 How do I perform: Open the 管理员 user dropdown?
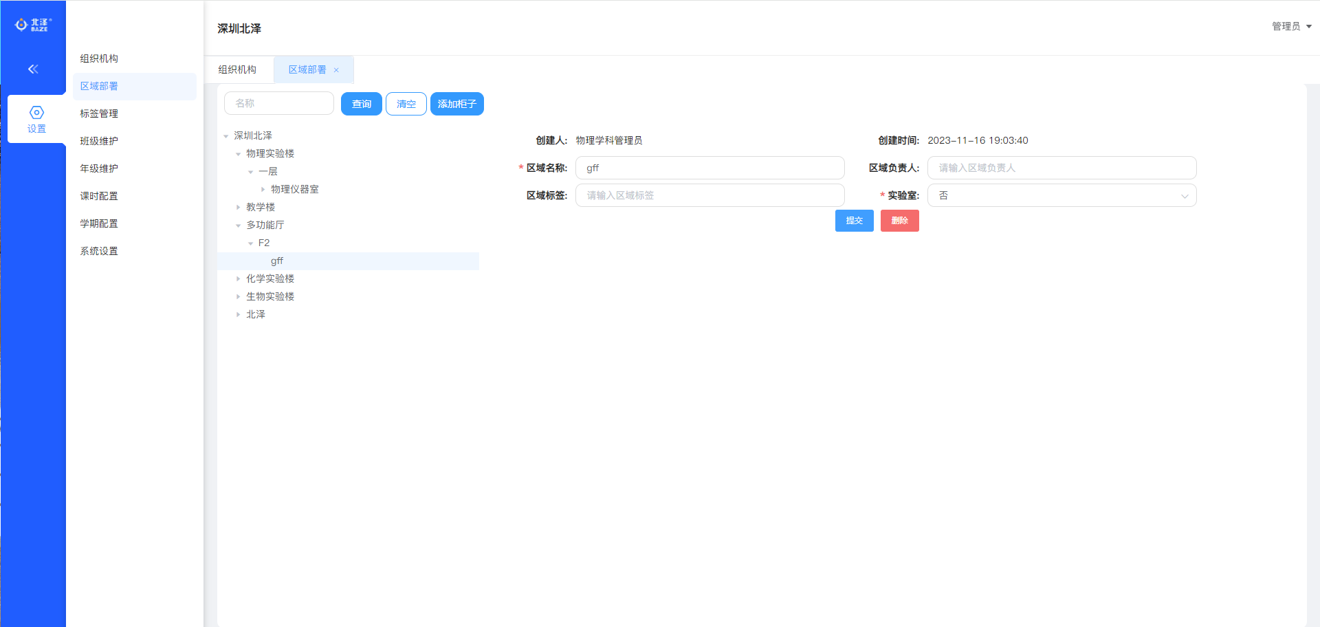[1291, 26]
